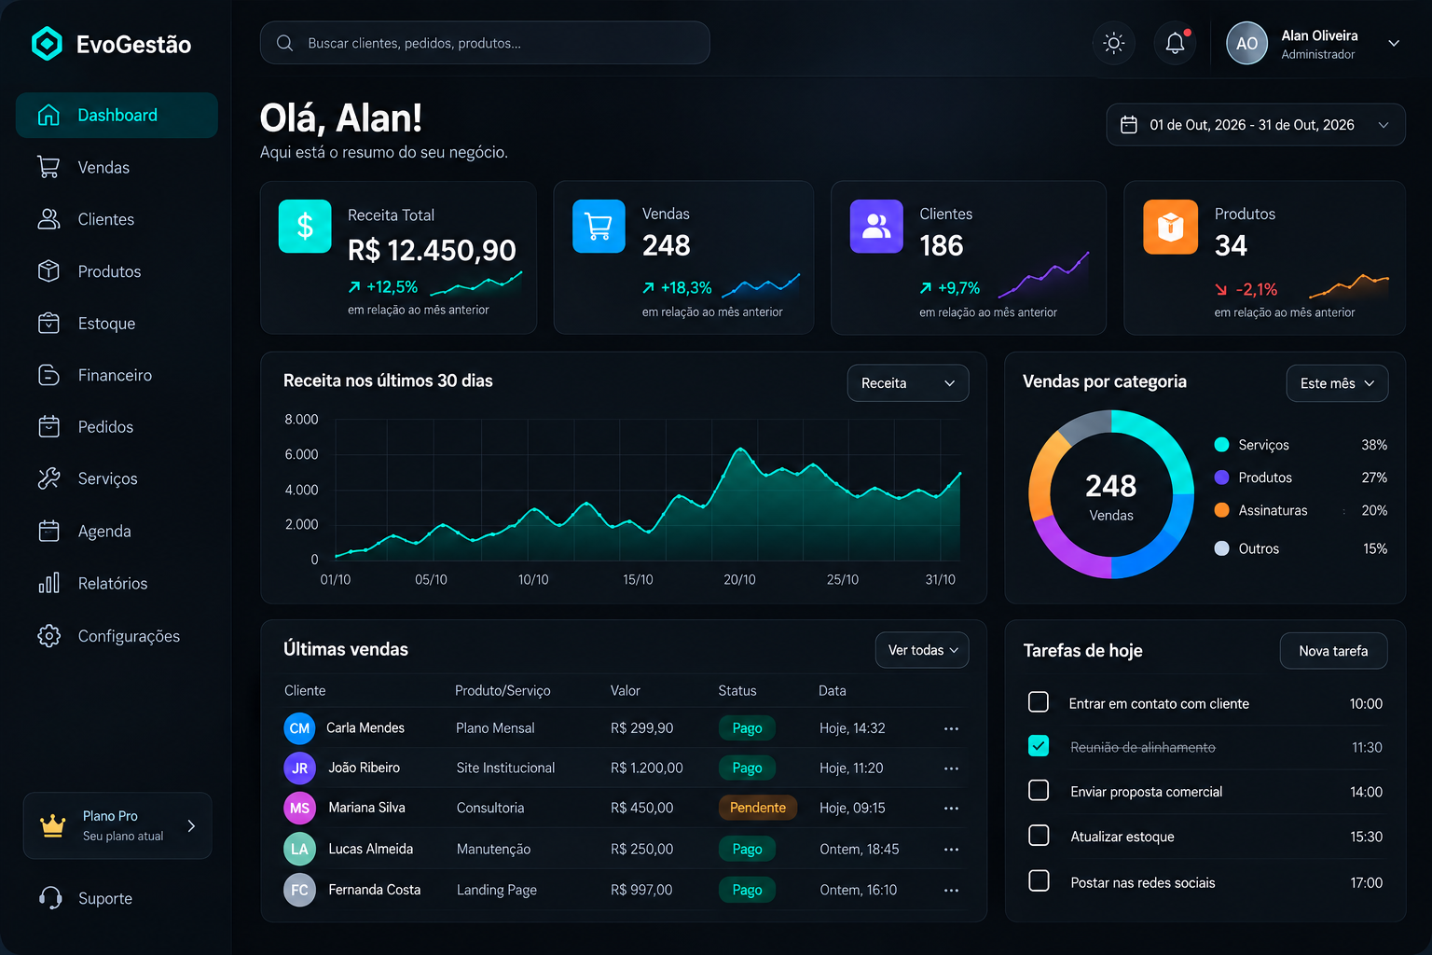The image size is (1432, 955).
Task: Click the Pendente status badge for Mariana Silva
Action: [x=757, y=808]
